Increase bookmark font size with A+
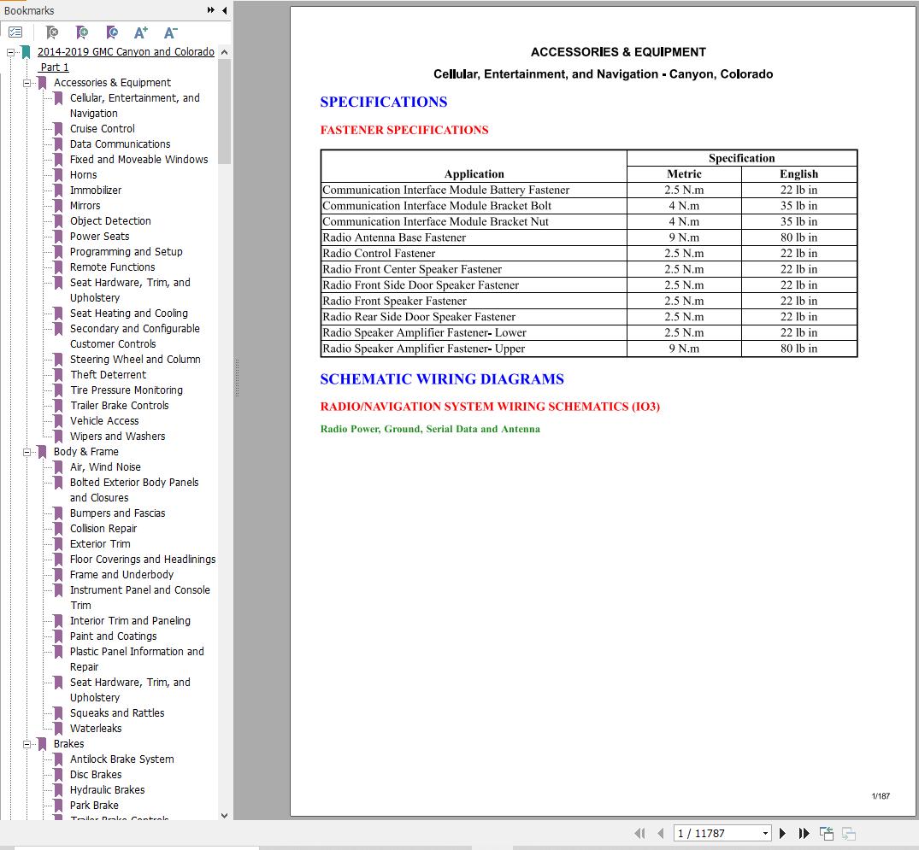Image resolution: width=919 pixels, height=850 pixels. tap(141, 32)
